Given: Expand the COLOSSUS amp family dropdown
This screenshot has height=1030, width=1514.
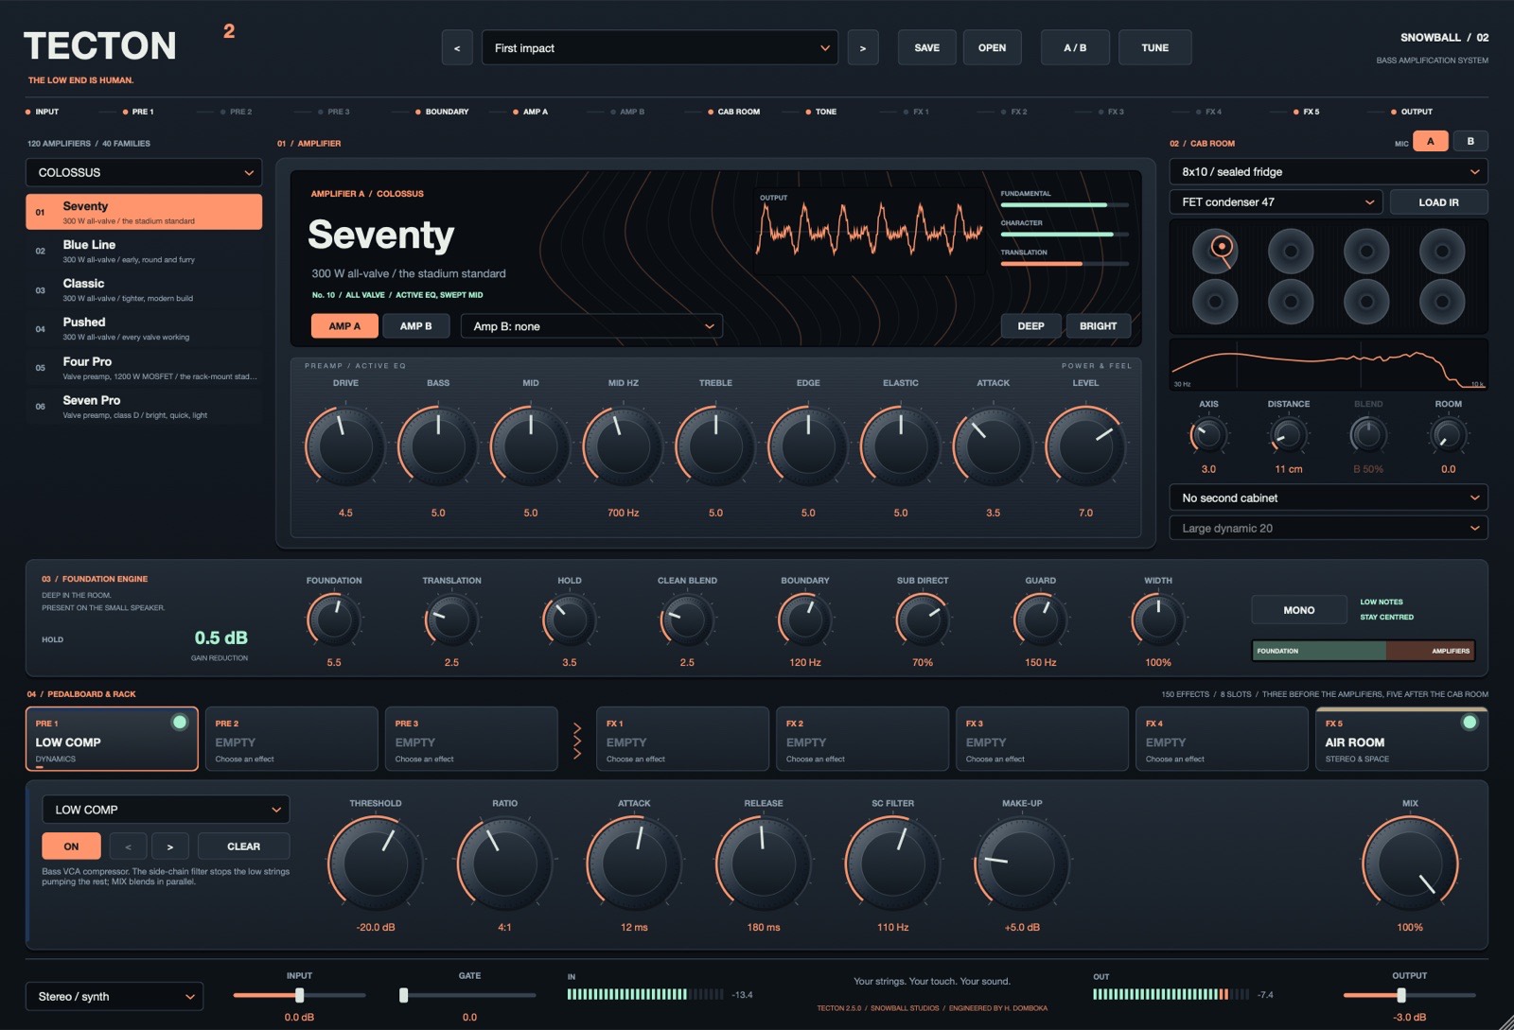Looking at the screenshot, I should (144, 173).
